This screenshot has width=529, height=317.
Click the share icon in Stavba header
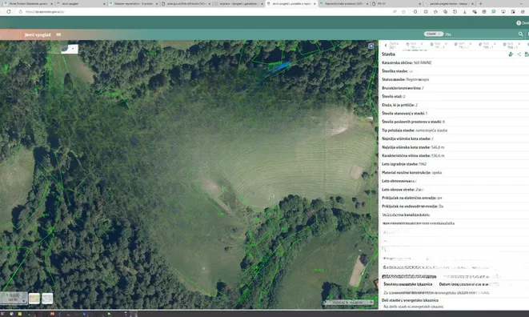point(519,54)
